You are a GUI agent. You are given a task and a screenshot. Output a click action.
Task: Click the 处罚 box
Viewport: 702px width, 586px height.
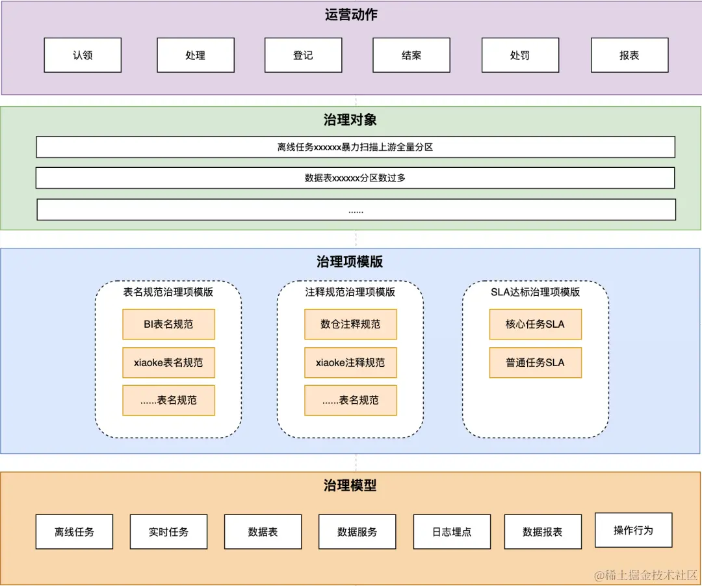520,55
